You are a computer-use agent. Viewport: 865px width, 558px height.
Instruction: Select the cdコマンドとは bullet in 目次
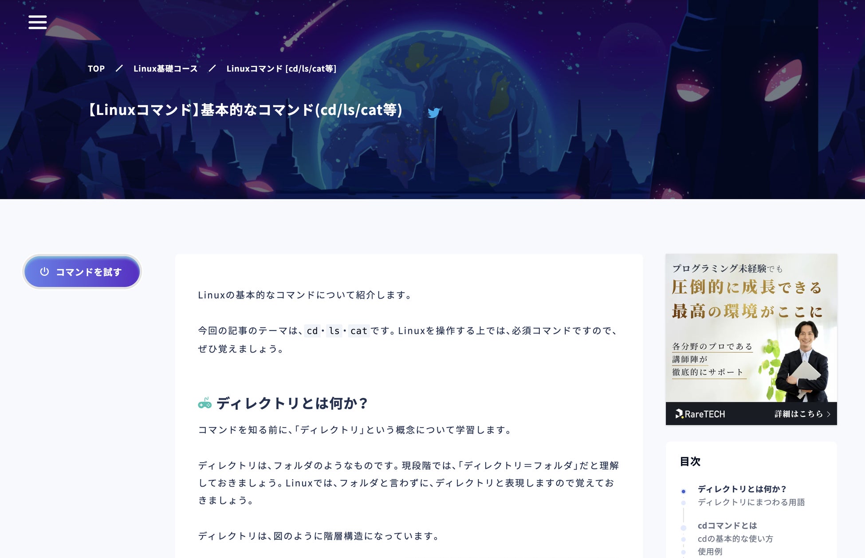(x=684, y=528)
